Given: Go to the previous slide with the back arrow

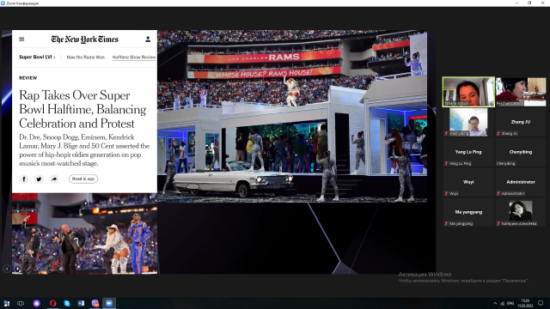Looking at the screenshot, I should tap(7, 269).
